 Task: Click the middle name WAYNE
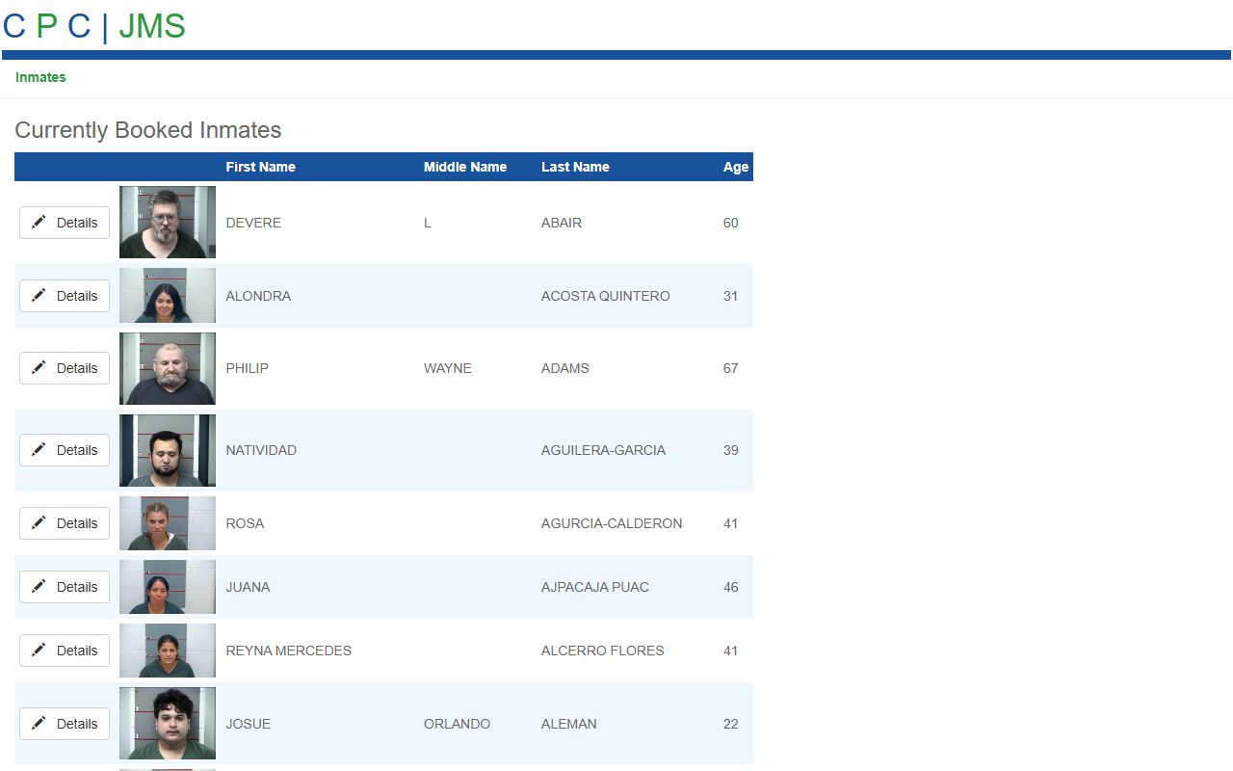(x=448, y=368)
